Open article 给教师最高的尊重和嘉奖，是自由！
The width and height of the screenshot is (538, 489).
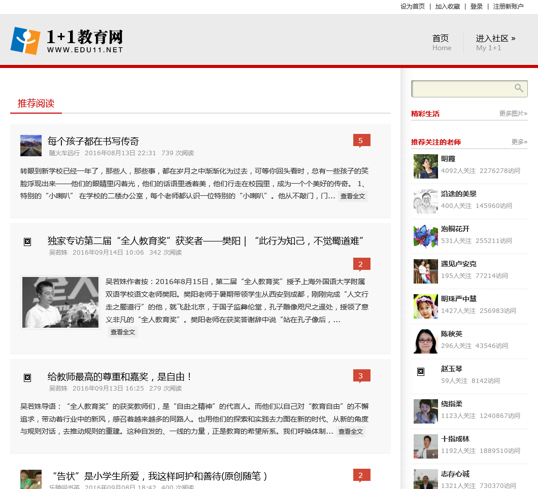(x=119, y=376)
